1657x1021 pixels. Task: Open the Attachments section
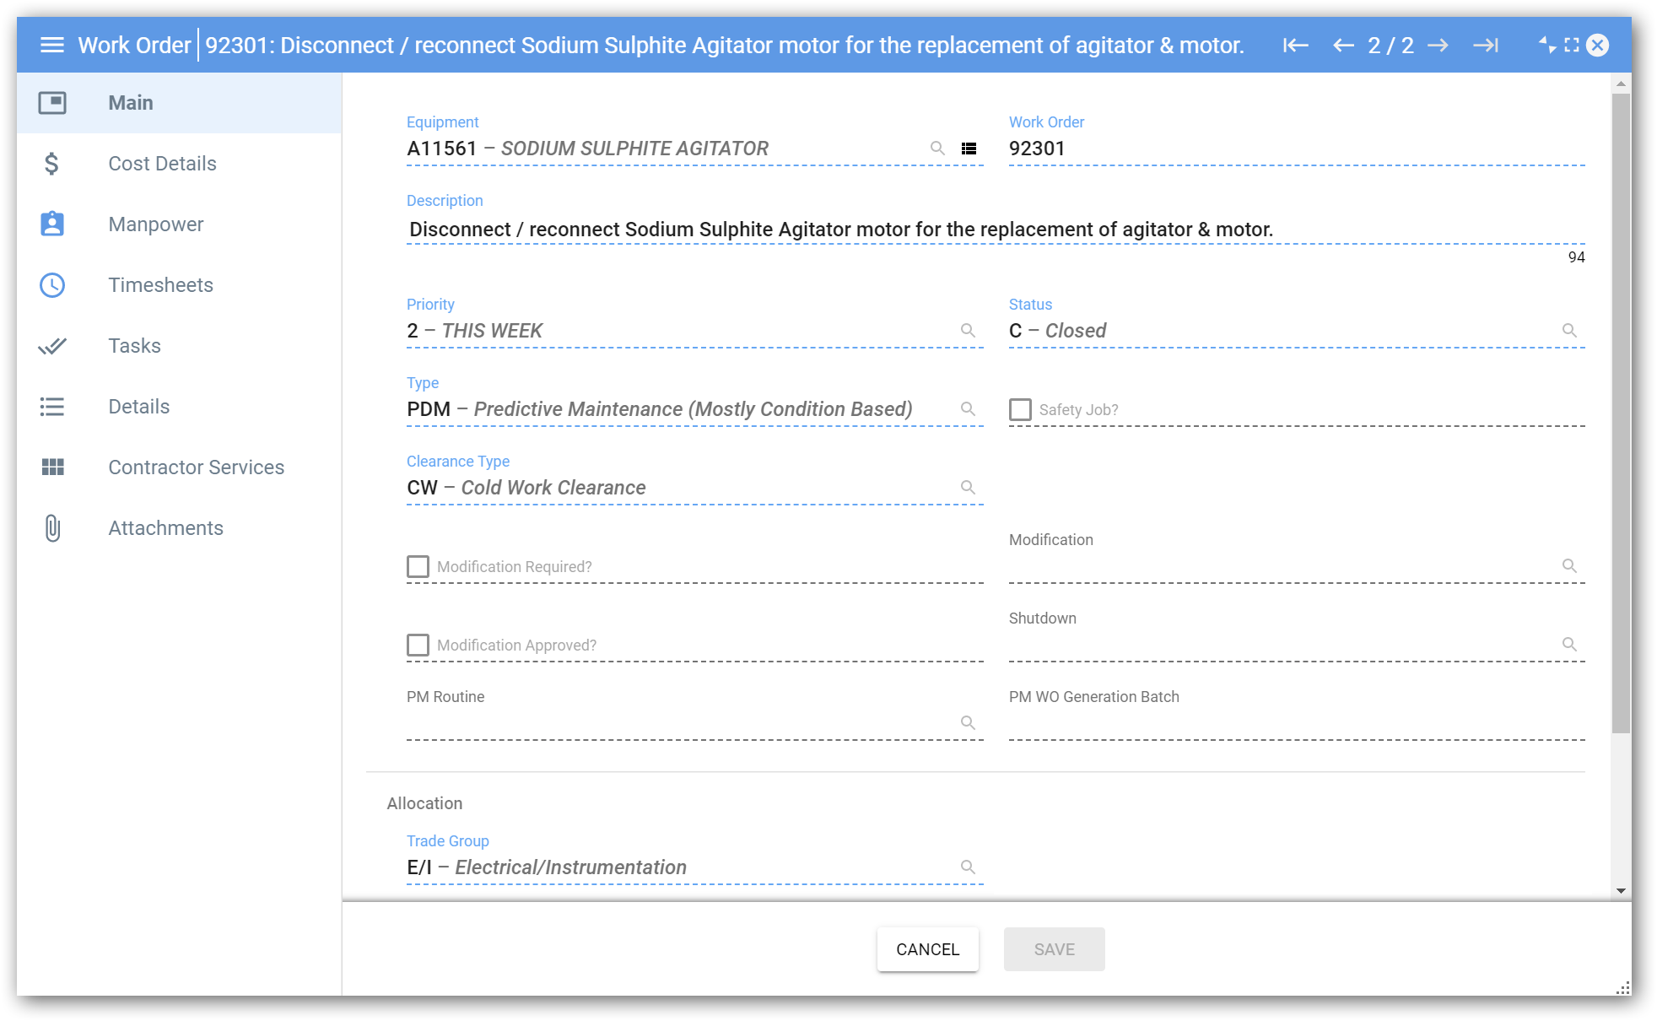pos(165,528)
